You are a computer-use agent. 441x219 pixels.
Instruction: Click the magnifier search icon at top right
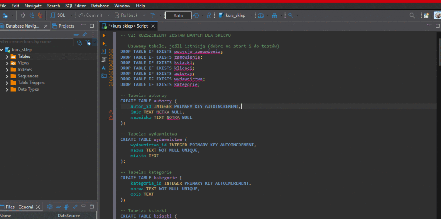click(412, 15)
